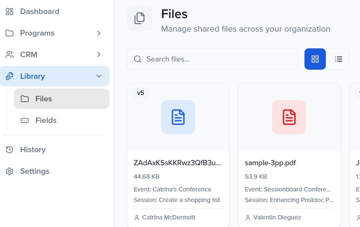
Task: Collapse the Library section chevron
Action: point(99,76)
